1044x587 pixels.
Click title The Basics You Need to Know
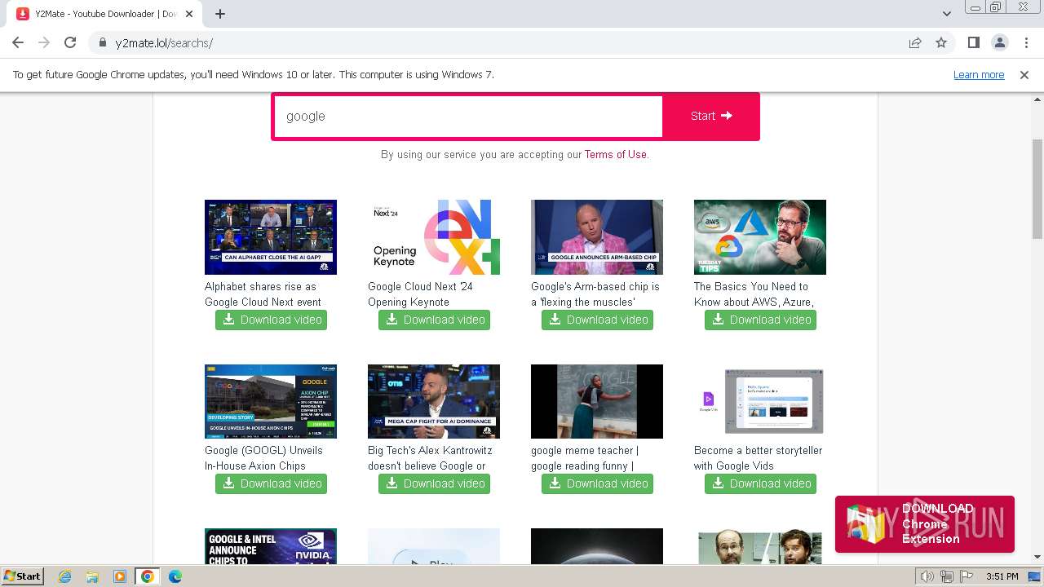754,294
